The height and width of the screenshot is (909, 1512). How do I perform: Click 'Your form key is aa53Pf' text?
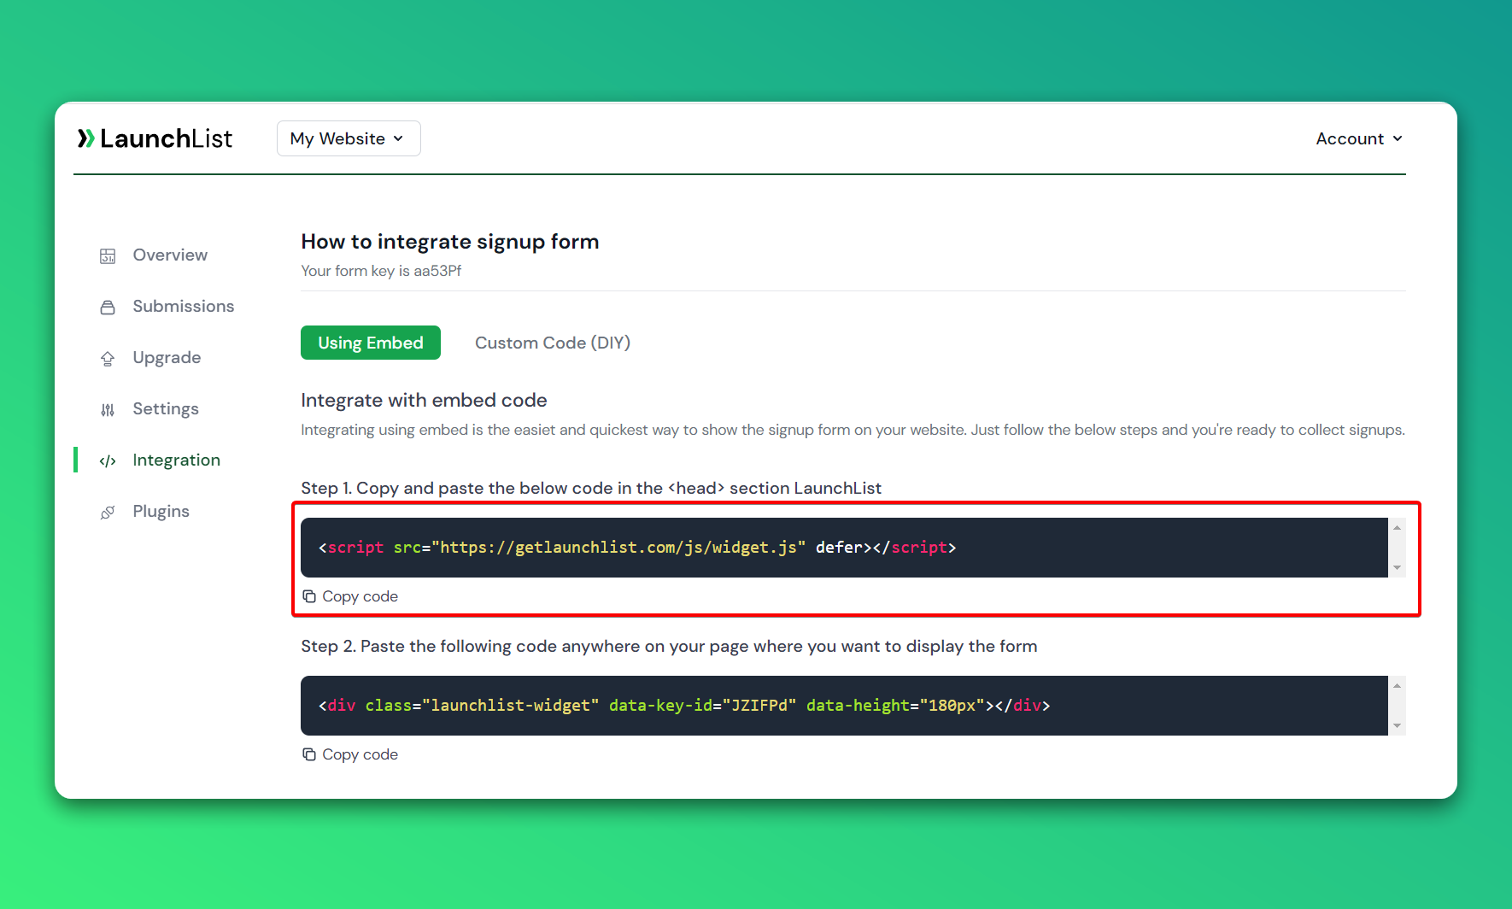pos(381,271)
